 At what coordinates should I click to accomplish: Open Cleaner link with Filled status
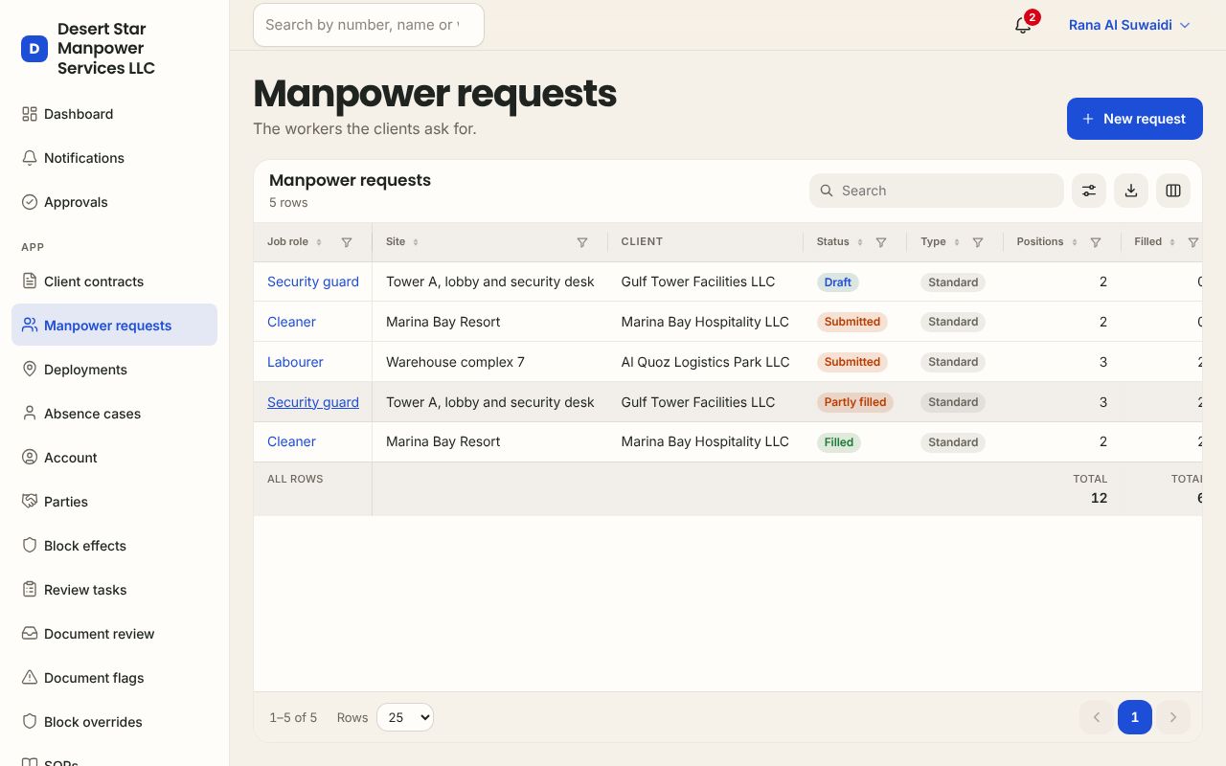(x=291, y=441)
